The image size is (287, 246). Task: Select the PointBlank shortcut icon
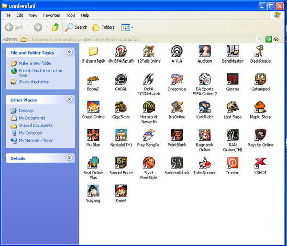click(x=177, y=134)
